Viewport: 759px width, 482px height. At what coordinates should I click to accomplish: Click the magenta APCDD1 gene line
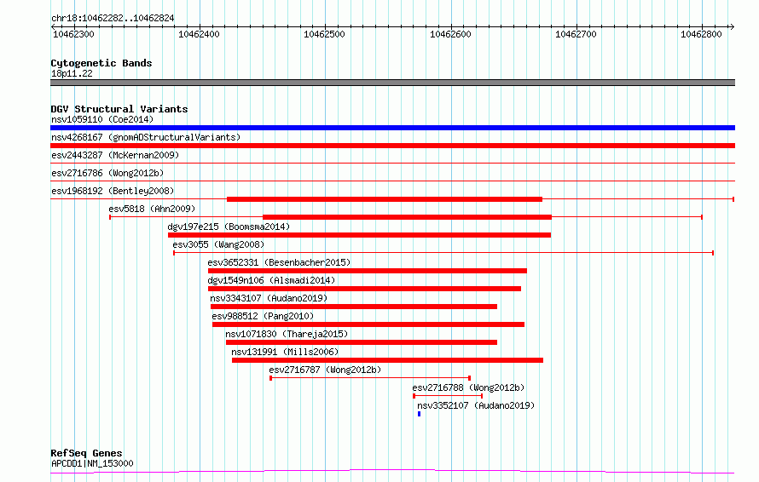pyautogui.click(x=392, y=472)
